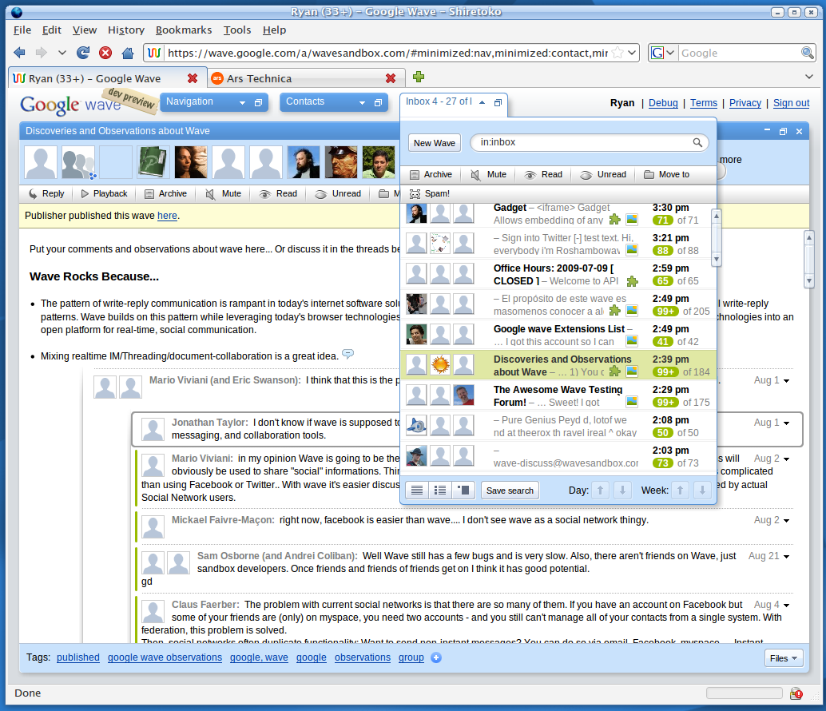Screen dimensions: 826x711
Task: Open a new browser tab
Action: tap(419, 77)
